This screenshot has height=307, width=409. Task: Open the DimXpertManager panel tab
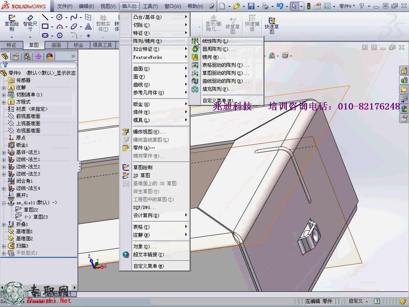38,56
